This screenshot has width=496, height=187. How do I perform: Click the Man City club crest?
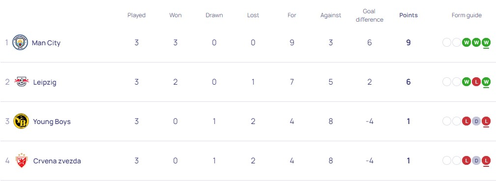[20, 42]
